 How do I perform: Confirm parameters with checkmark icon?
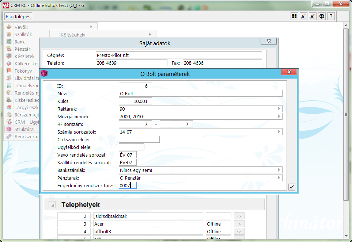(x=291, y=187)
